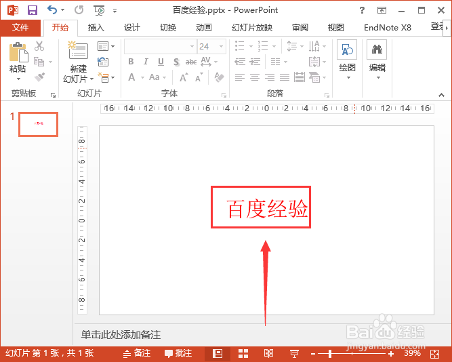Undo the last action
This screenshot has width=452, height=362.
point(52,9)
